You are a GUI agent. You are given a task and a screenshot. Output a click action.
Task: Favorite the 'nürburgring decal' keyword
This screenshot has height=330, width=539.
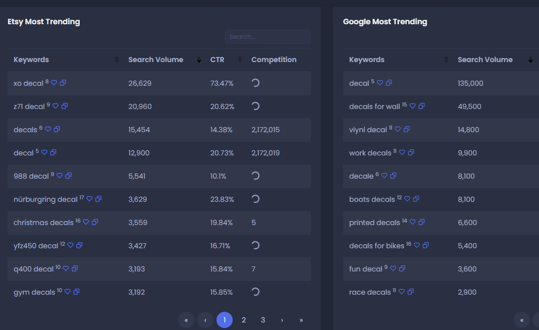pos(89,199)
